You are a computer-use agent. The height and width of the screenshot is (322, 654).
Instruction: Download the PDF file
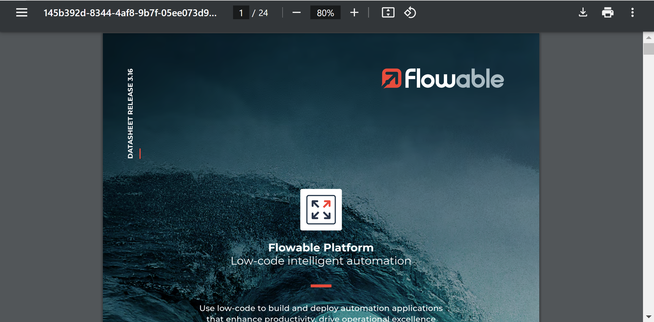583,13
